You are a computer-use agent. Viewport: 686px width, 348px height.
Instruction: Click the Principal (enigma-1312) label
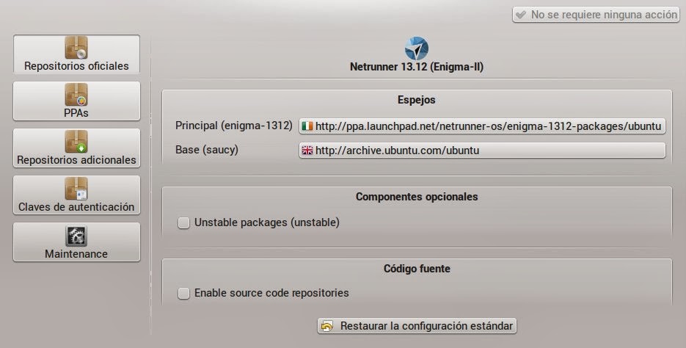[233, 126]
